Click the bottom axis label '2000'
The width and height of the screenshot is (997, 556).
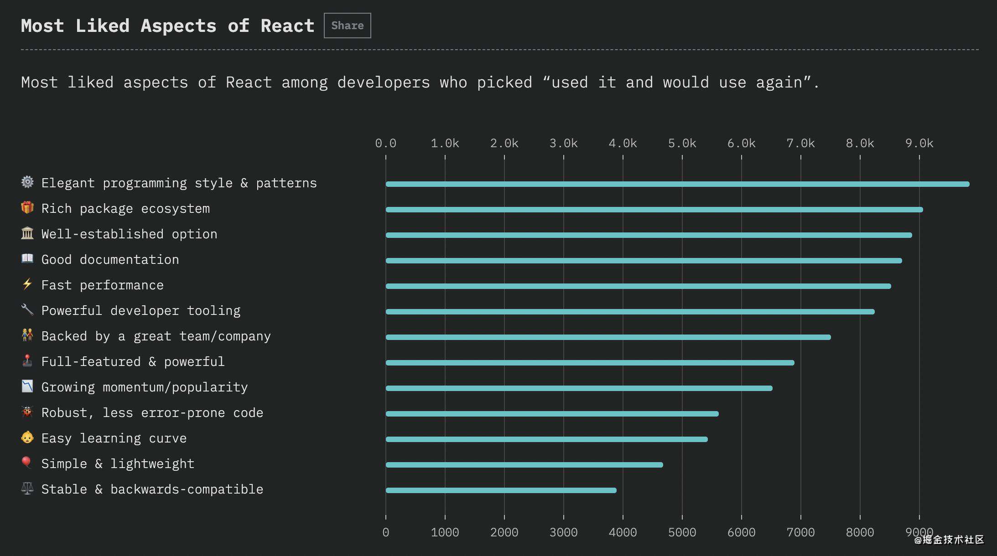(x=504, y=532)
